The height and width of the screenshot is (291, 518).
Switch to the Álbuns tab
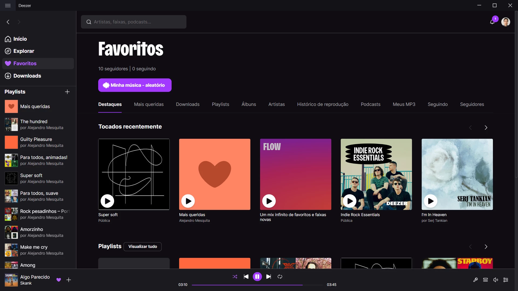(249, 104)
